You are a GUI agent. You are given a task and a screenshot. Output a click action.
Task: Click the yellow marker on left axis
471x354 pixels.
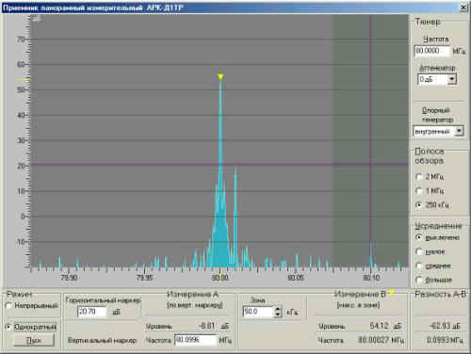tap(23, 80)
